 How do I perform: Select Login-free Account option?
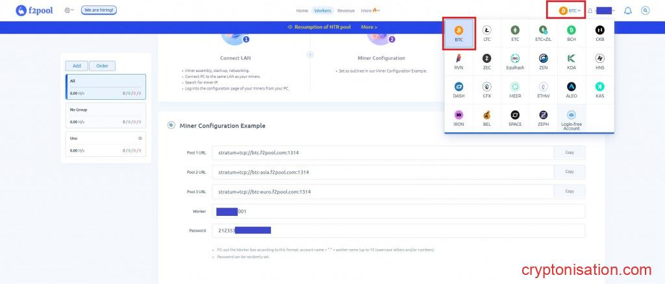pos(571,121)
